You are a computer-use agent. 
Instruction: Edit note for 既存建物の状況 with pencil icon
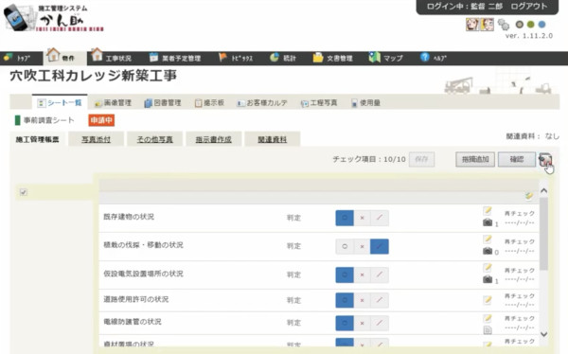488,210
